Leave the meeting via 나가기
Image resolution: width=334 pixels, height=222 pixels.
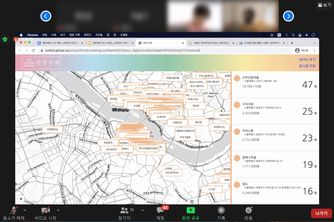click(322, 213)
